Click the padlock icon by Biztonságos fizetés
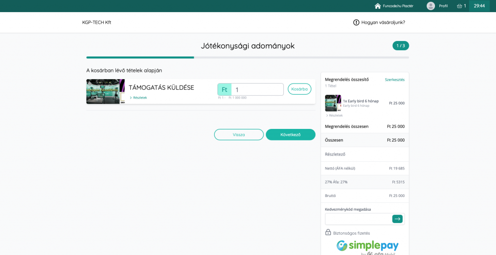 click(328, 233)
